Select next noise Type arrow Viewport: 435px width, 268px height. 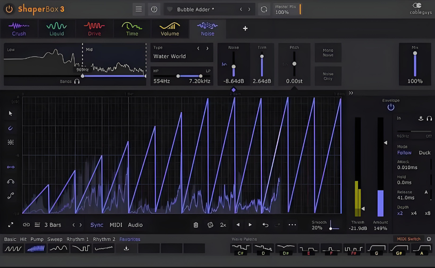pos(207,48)
